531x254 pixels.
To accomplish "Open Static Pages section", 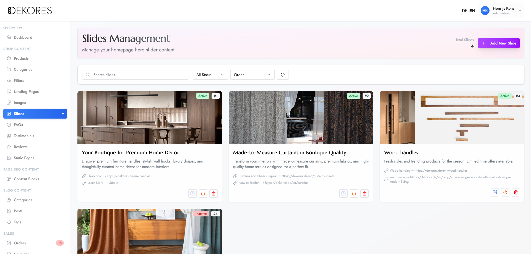I will pyautogui.click(x=35, y=158).
